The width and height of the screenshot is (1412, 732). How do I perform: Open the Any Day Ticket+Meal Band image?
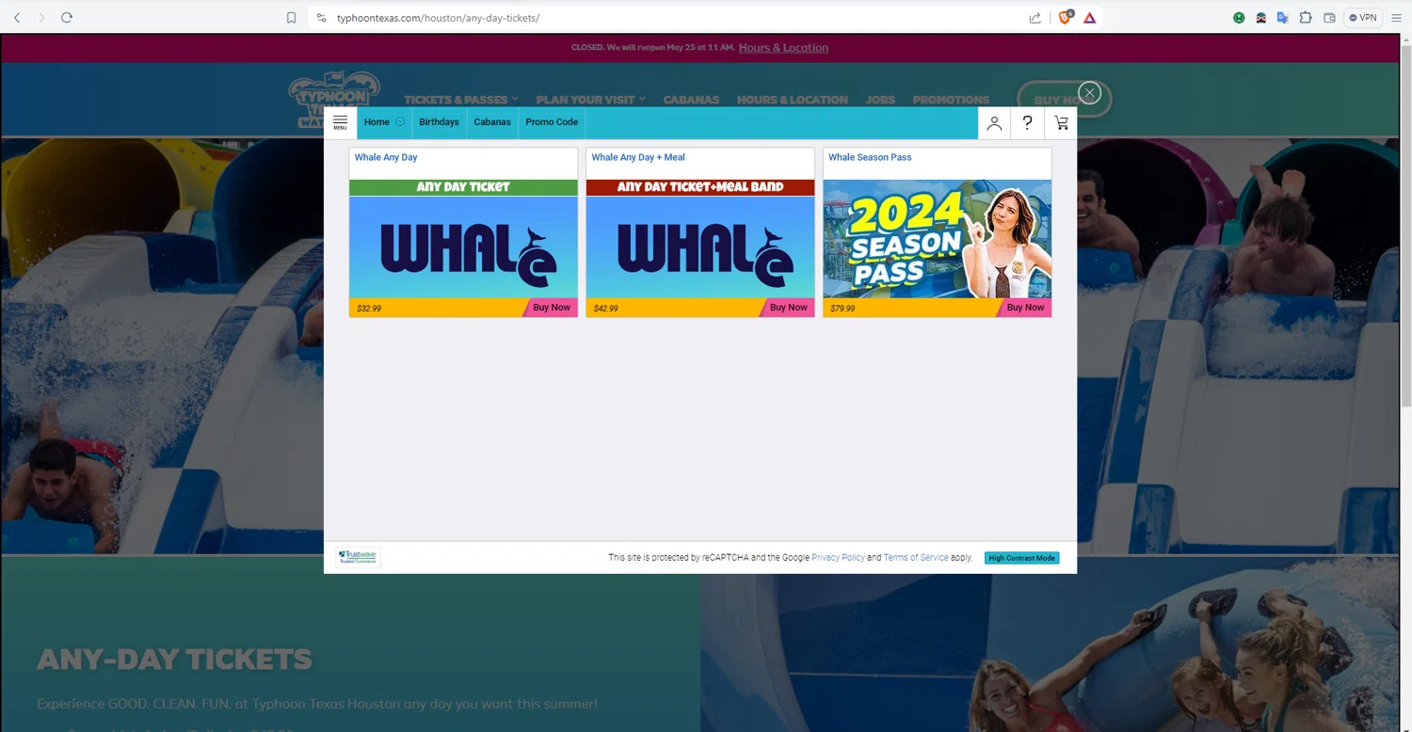700,239
